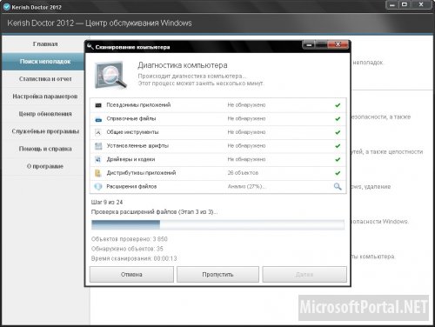Click the Дистрибутивы приложений row icon
Viewport: 435px width, 327px height.
98,173
